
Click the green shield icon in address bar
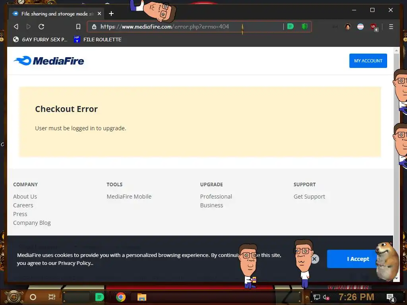tap(304, 27)
